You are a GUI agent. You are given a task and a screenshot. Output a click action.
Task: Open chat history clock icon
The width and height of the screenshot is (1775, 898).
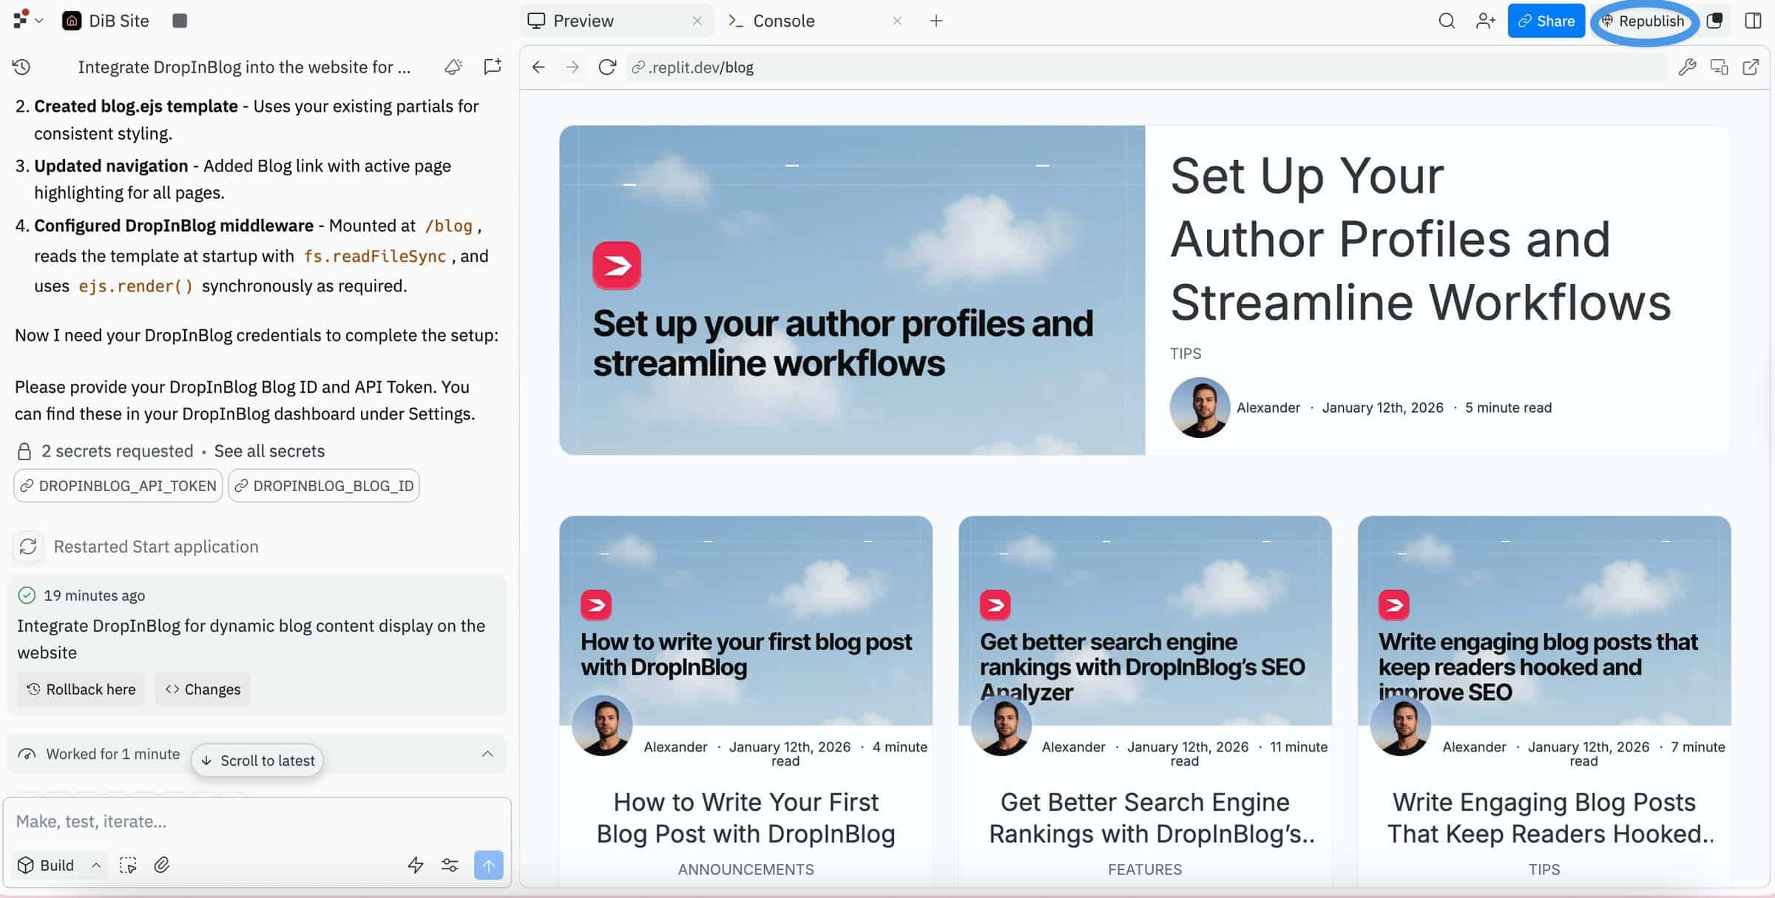tap(21, 67)
